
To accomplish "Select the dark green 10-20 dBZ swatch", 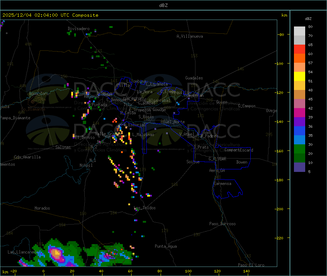I will [x=299, y=158].
